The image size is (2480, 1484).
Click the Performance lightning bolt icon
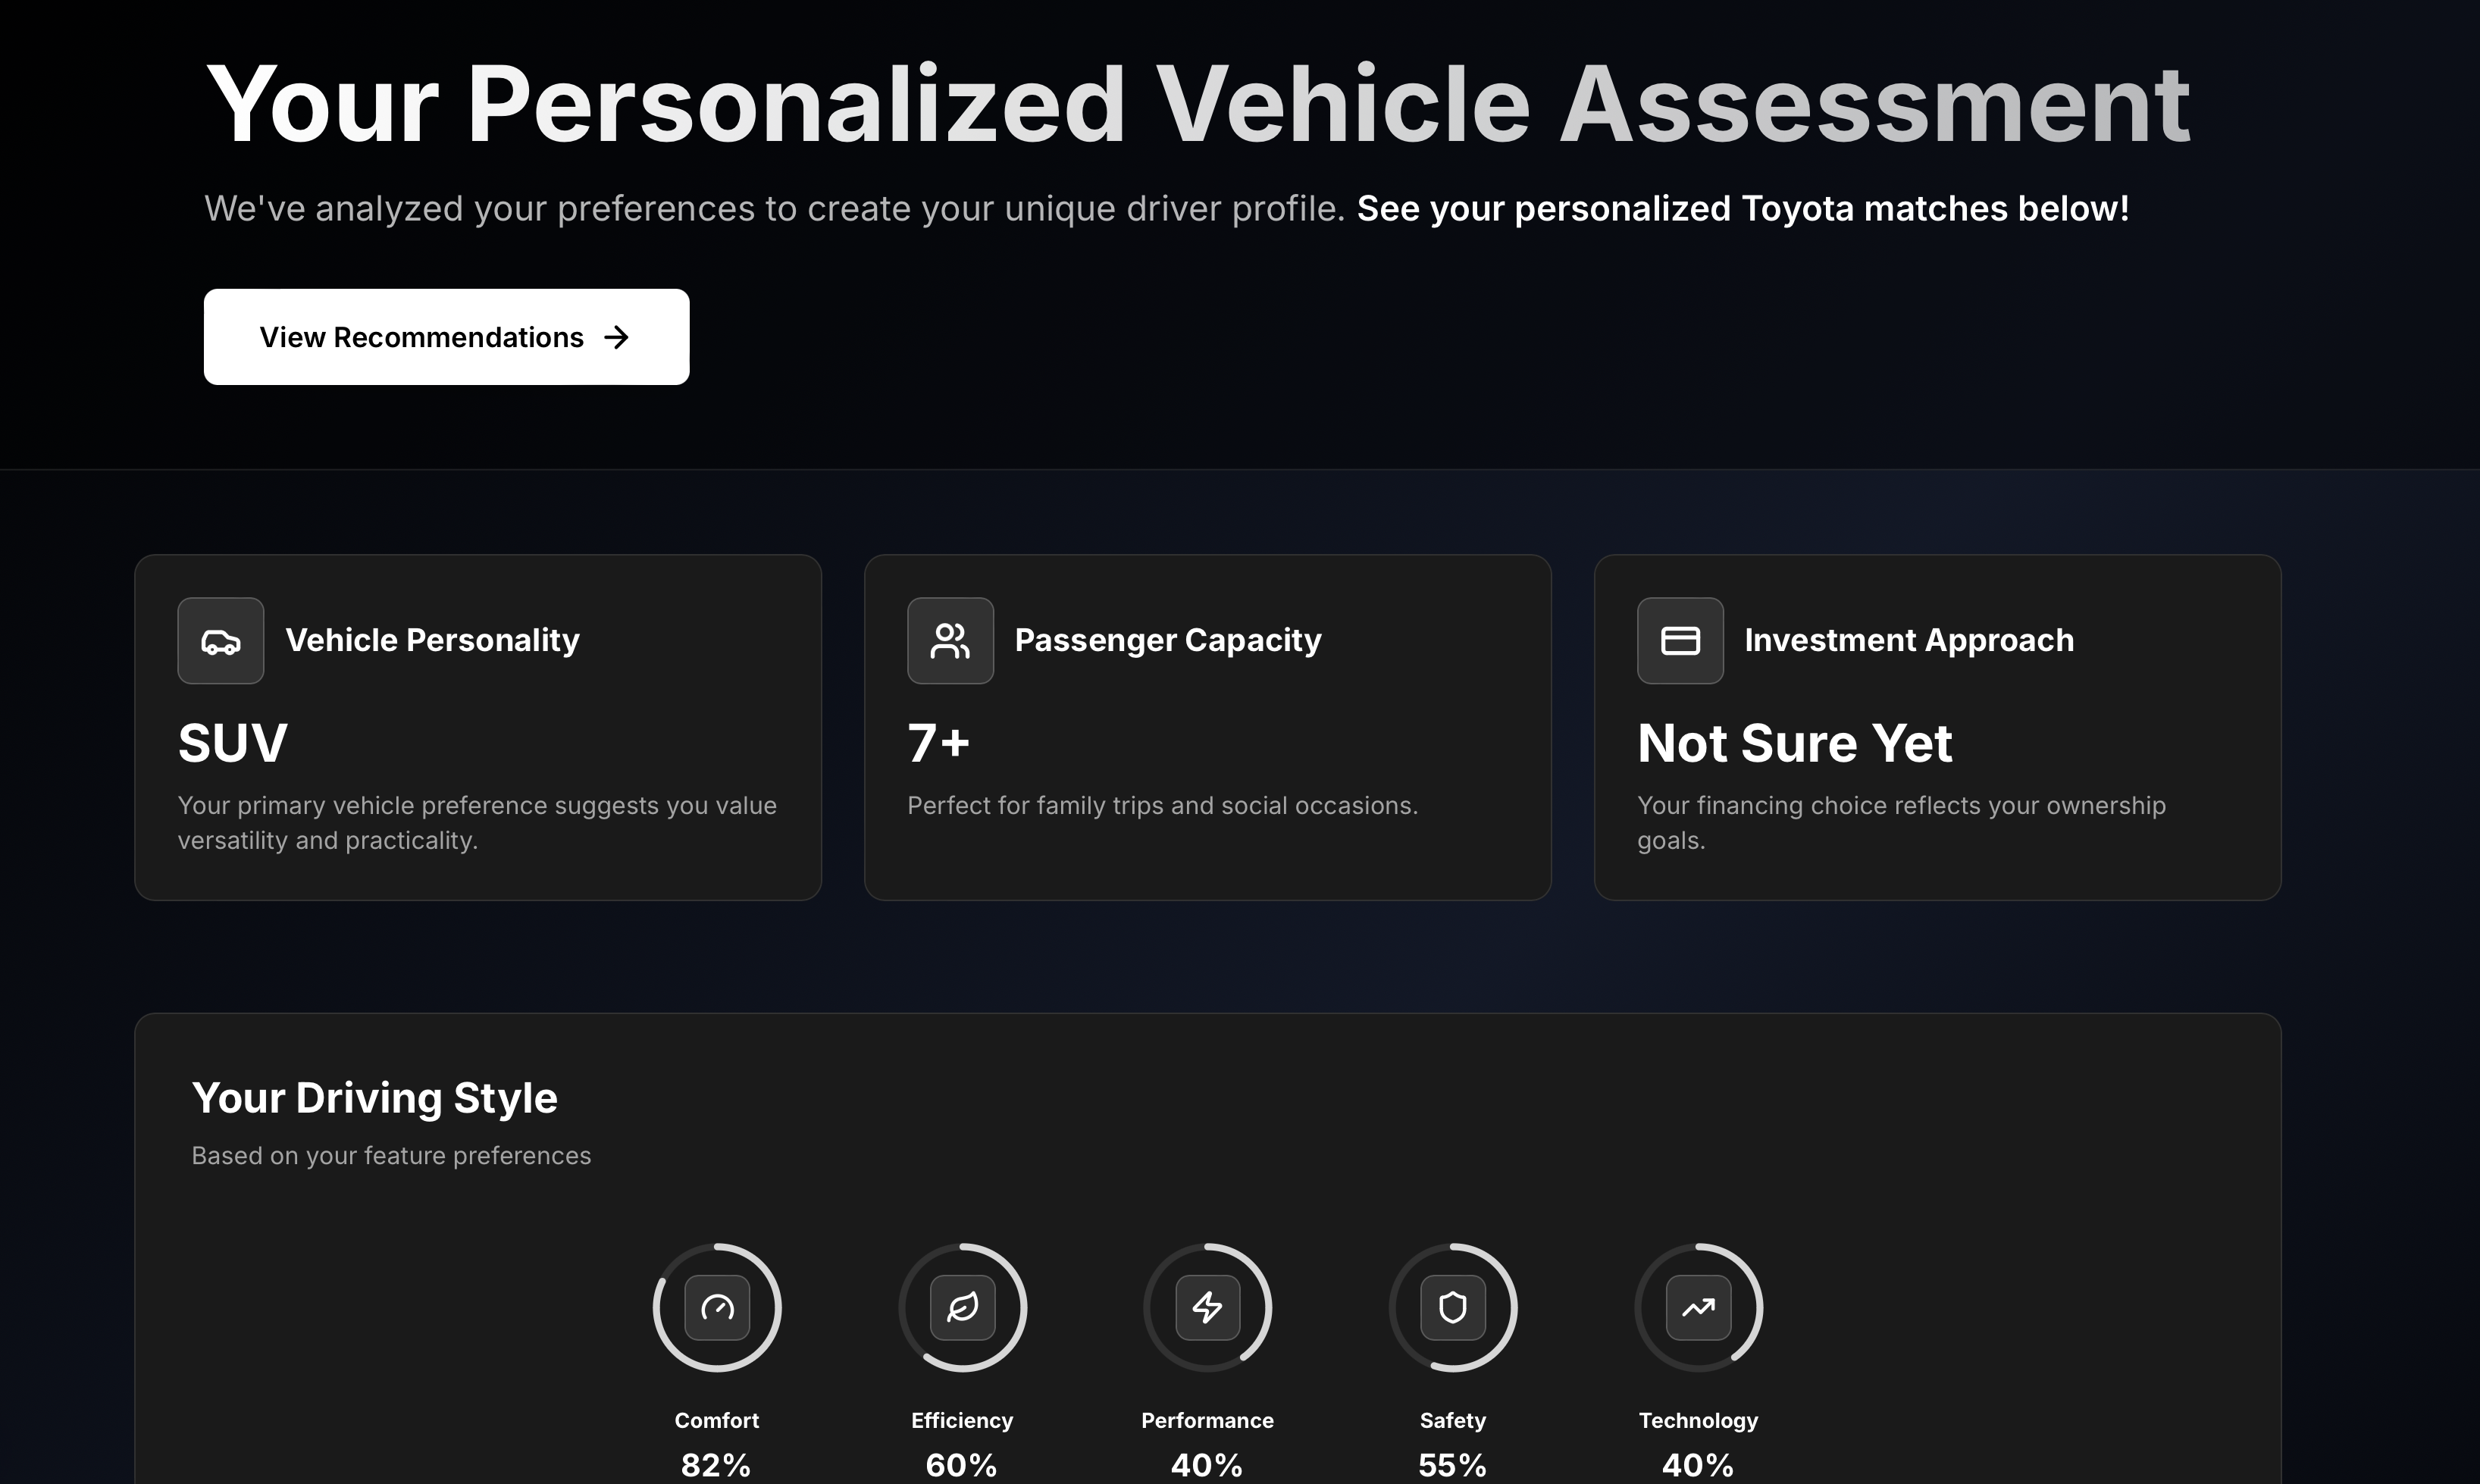point(1207,1307)
